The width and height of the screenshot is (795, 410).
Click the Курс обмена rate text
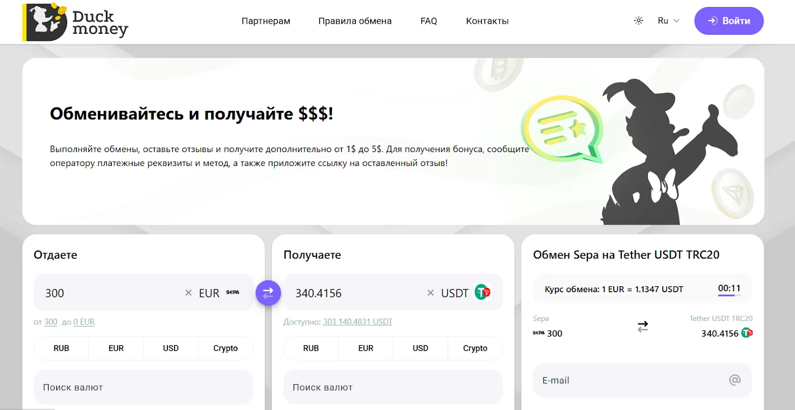click(614, 289)
